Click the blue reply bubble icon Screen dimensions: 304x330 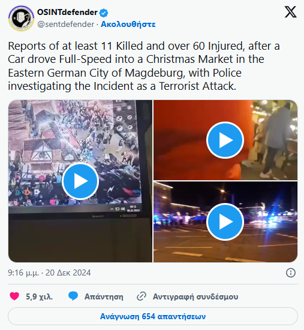(73, 296)
